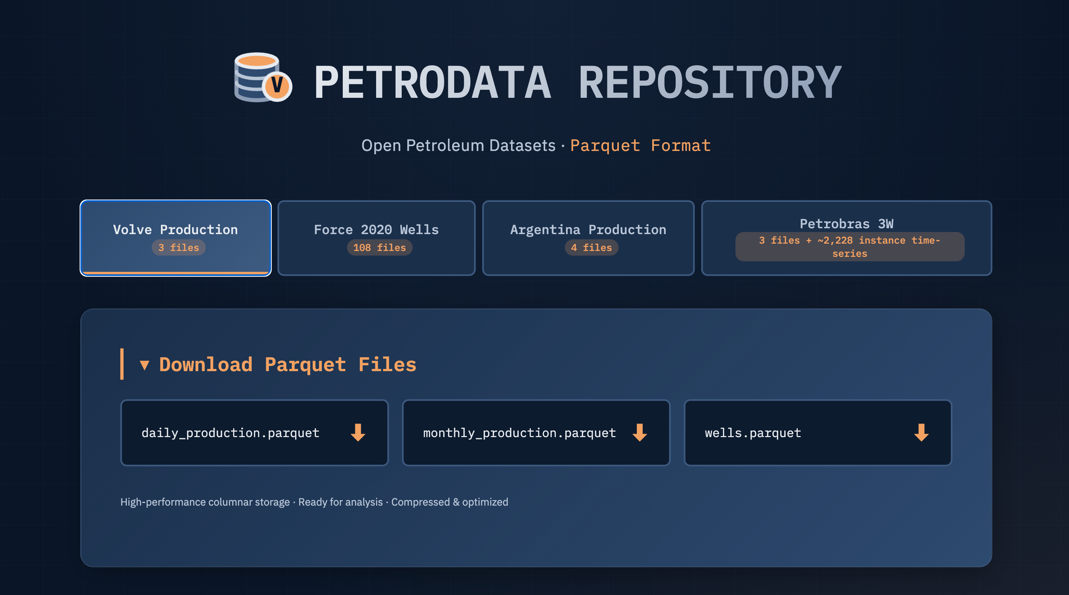Click the "Open Petroleum Datasets" subtitle text
The width and height of the screenshot is (1069, 595).
pos(458,145)
